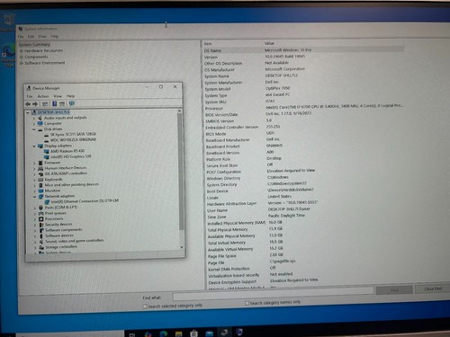The image size is (450, 337).
Task: Click the Find button in System Information
Action: (x=394, y=290)
